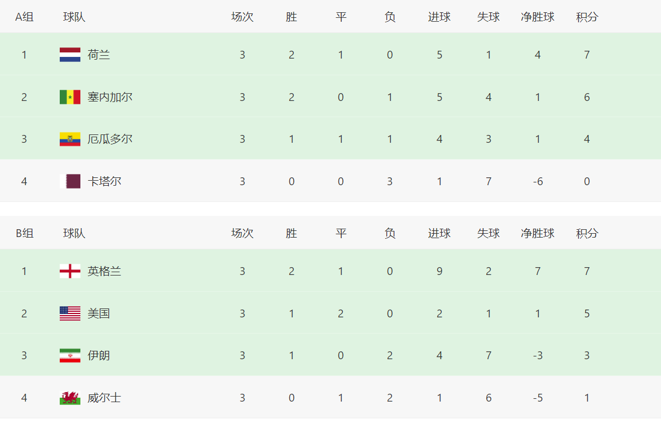
Task: Click the Senegal flag icon
Action: (x=70, y=97)
